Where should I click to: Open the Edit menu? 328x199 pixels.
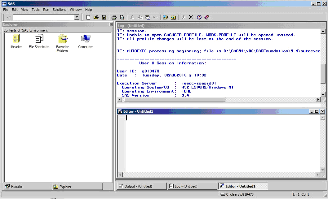15,10
